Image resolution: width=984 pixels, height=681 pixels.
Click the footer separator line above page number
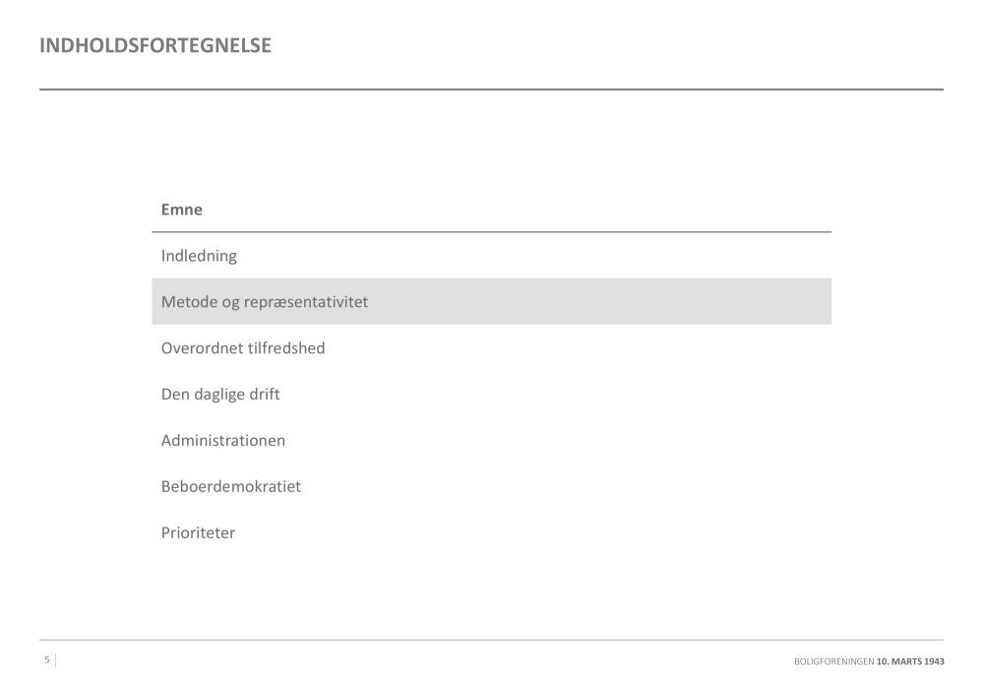491,641
